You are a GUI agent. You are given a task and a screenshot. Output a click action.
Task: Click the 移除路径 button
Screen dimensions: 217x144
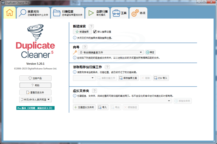[131, 107]
